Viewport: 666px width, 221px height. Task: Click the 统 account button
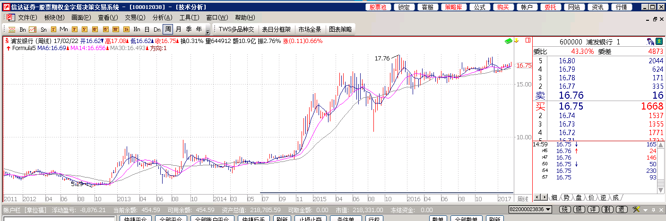tap(564, 210)
